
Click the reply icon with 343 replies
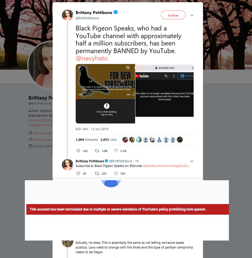tap(78, 151)
